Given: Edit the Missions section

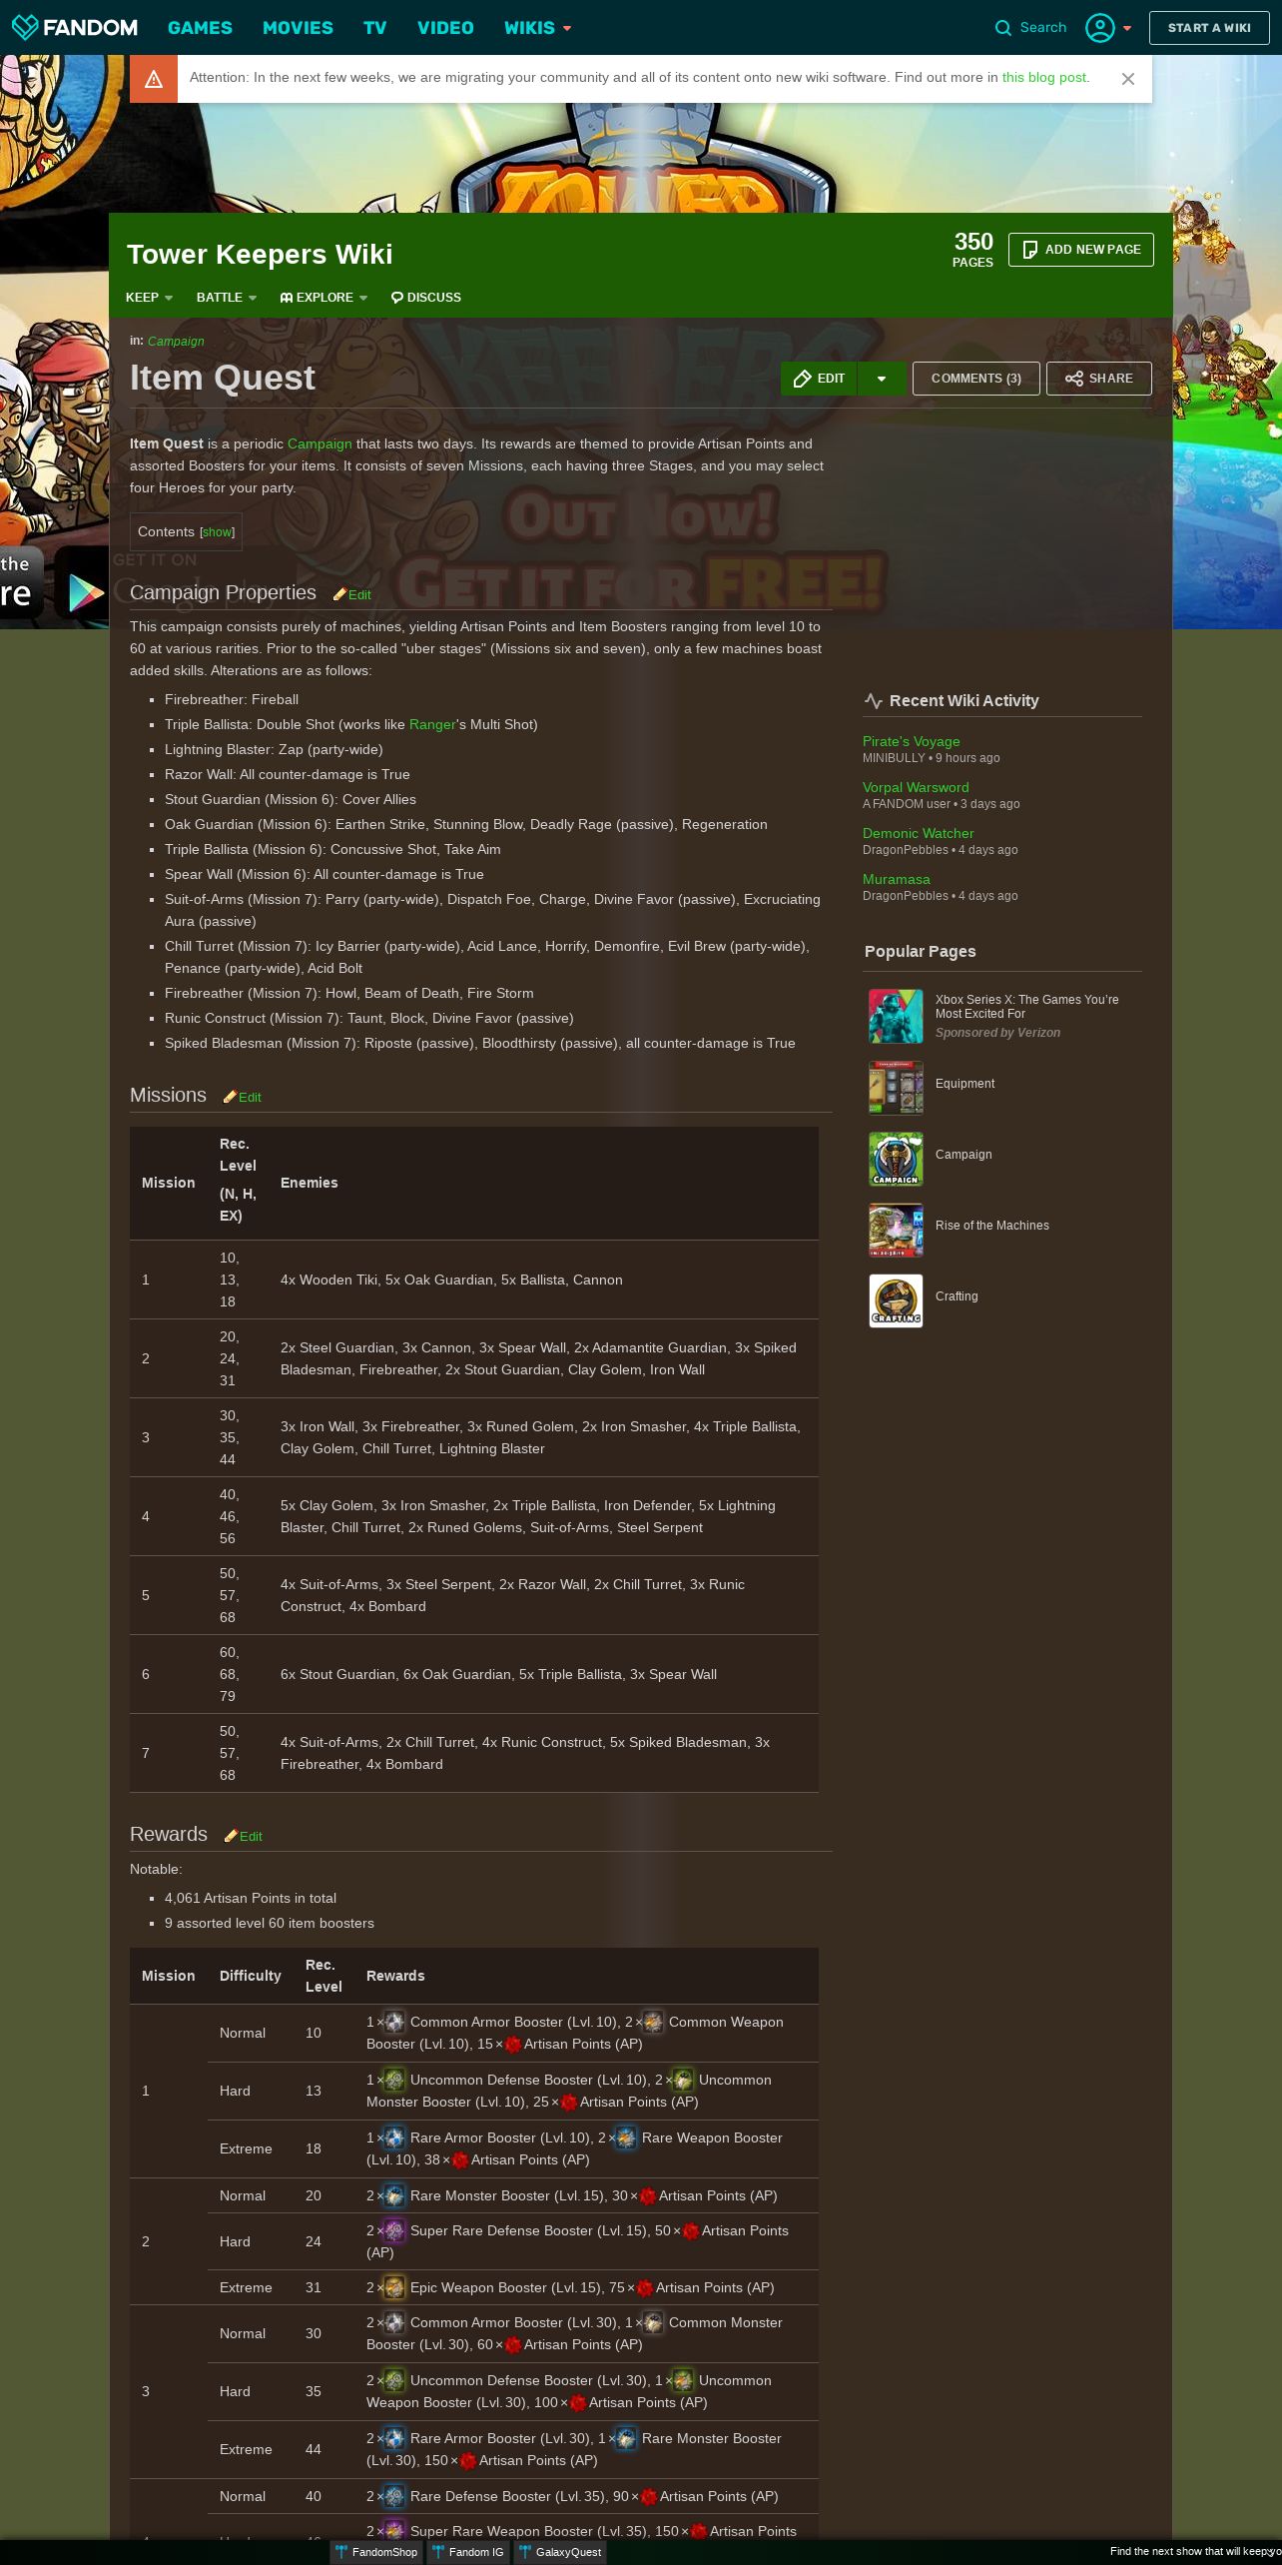Looking at the screenshot, I should [243, 1097].
